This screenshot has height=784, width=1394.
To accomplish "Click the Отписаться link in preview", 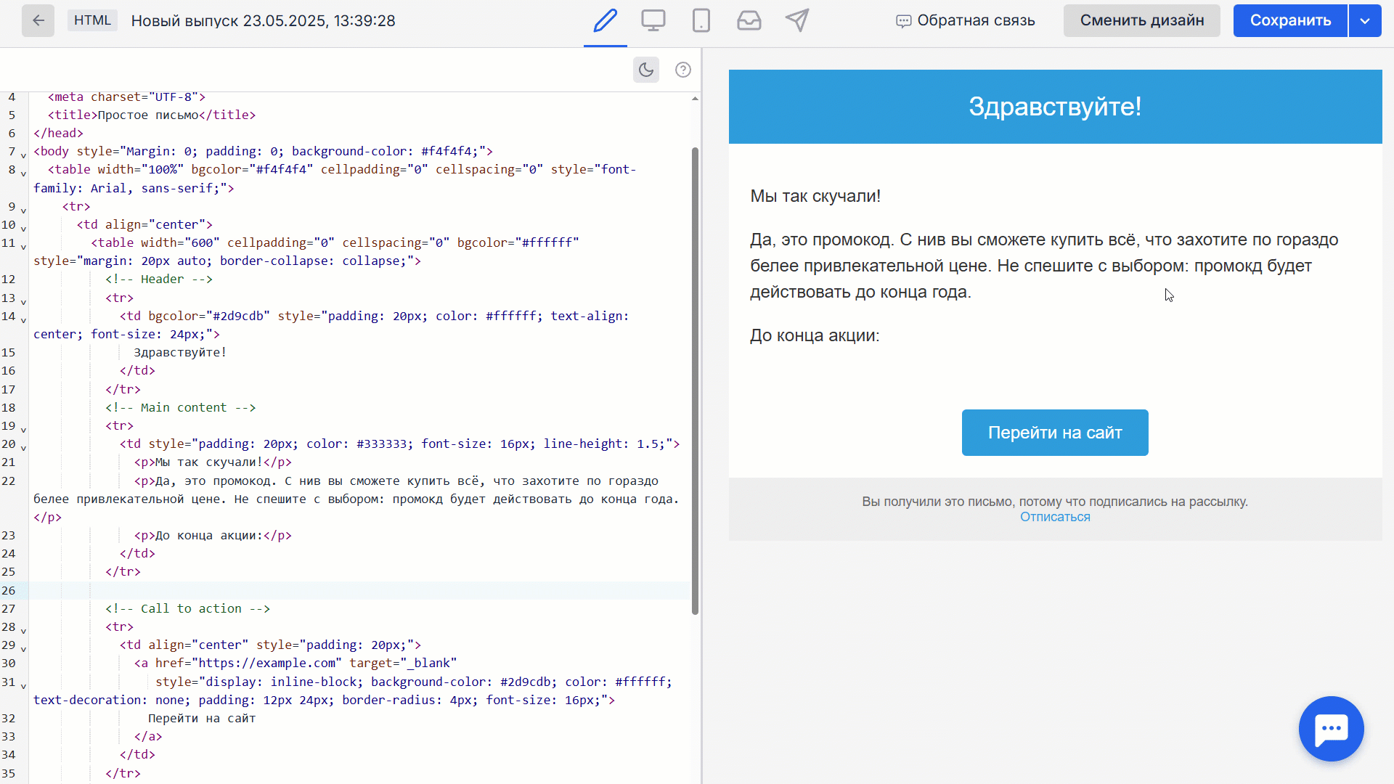I will coord(1054,517).
